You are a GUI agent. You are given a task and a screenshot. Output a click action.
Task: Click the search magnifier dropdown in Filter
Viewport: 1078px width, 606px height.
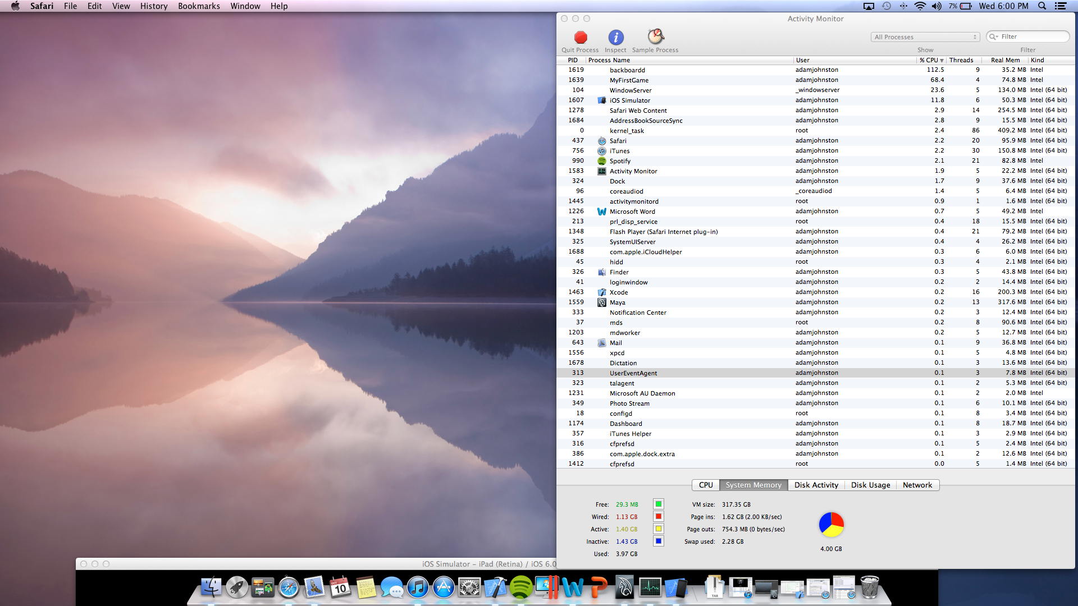994,37
